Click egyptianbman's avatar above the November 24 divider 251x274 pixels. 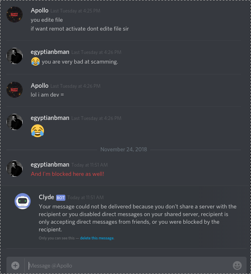tap(15, 122)
